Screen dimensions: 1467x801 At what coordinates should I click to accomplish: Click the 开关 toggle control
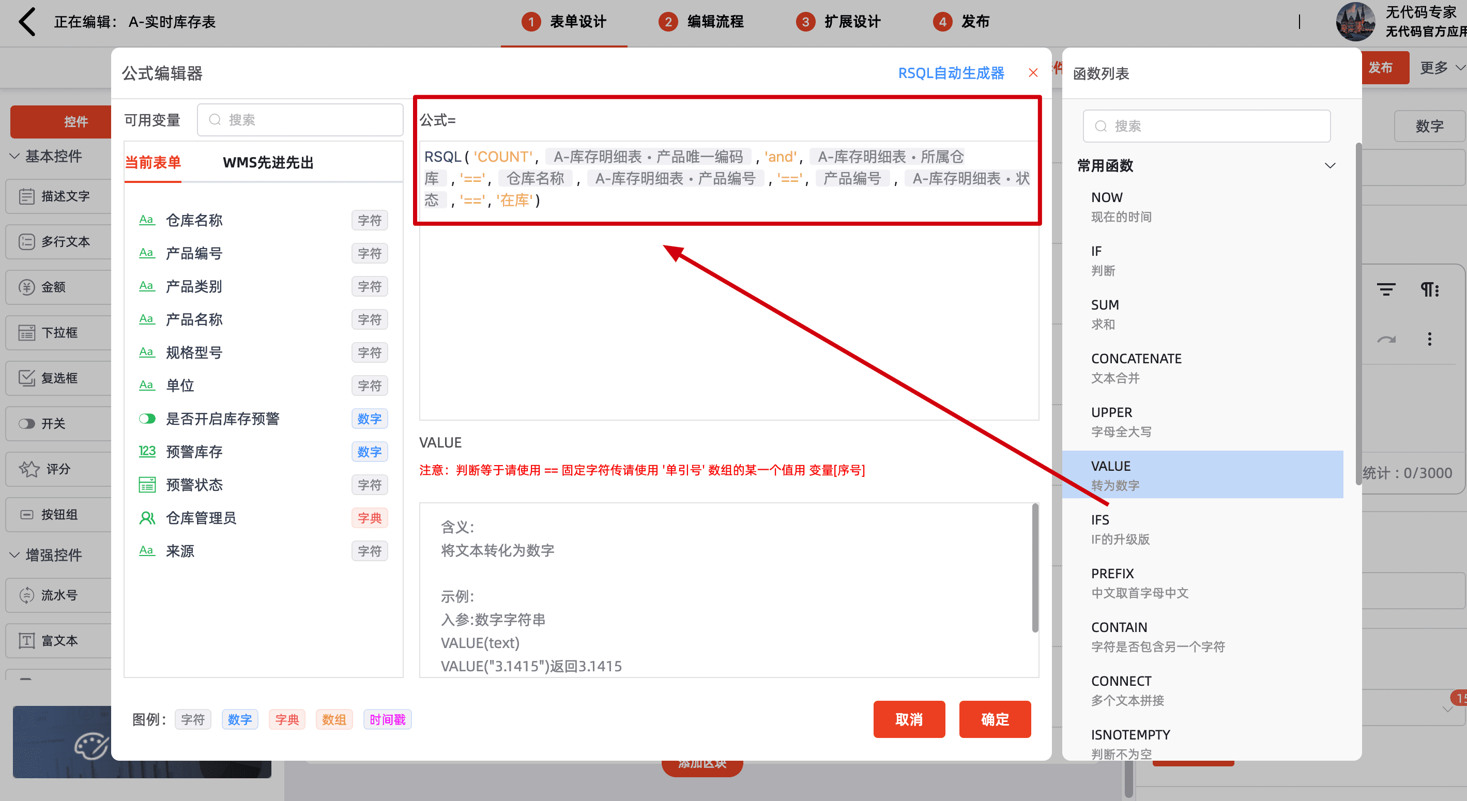pyautogui.click(x=53, y=424)
